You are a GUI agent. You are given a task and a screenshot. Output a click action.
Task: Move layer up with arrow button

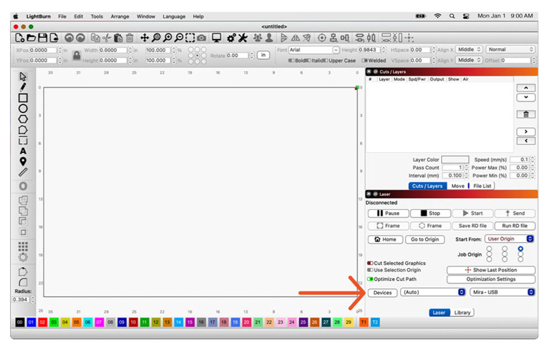tap(526, 88)
